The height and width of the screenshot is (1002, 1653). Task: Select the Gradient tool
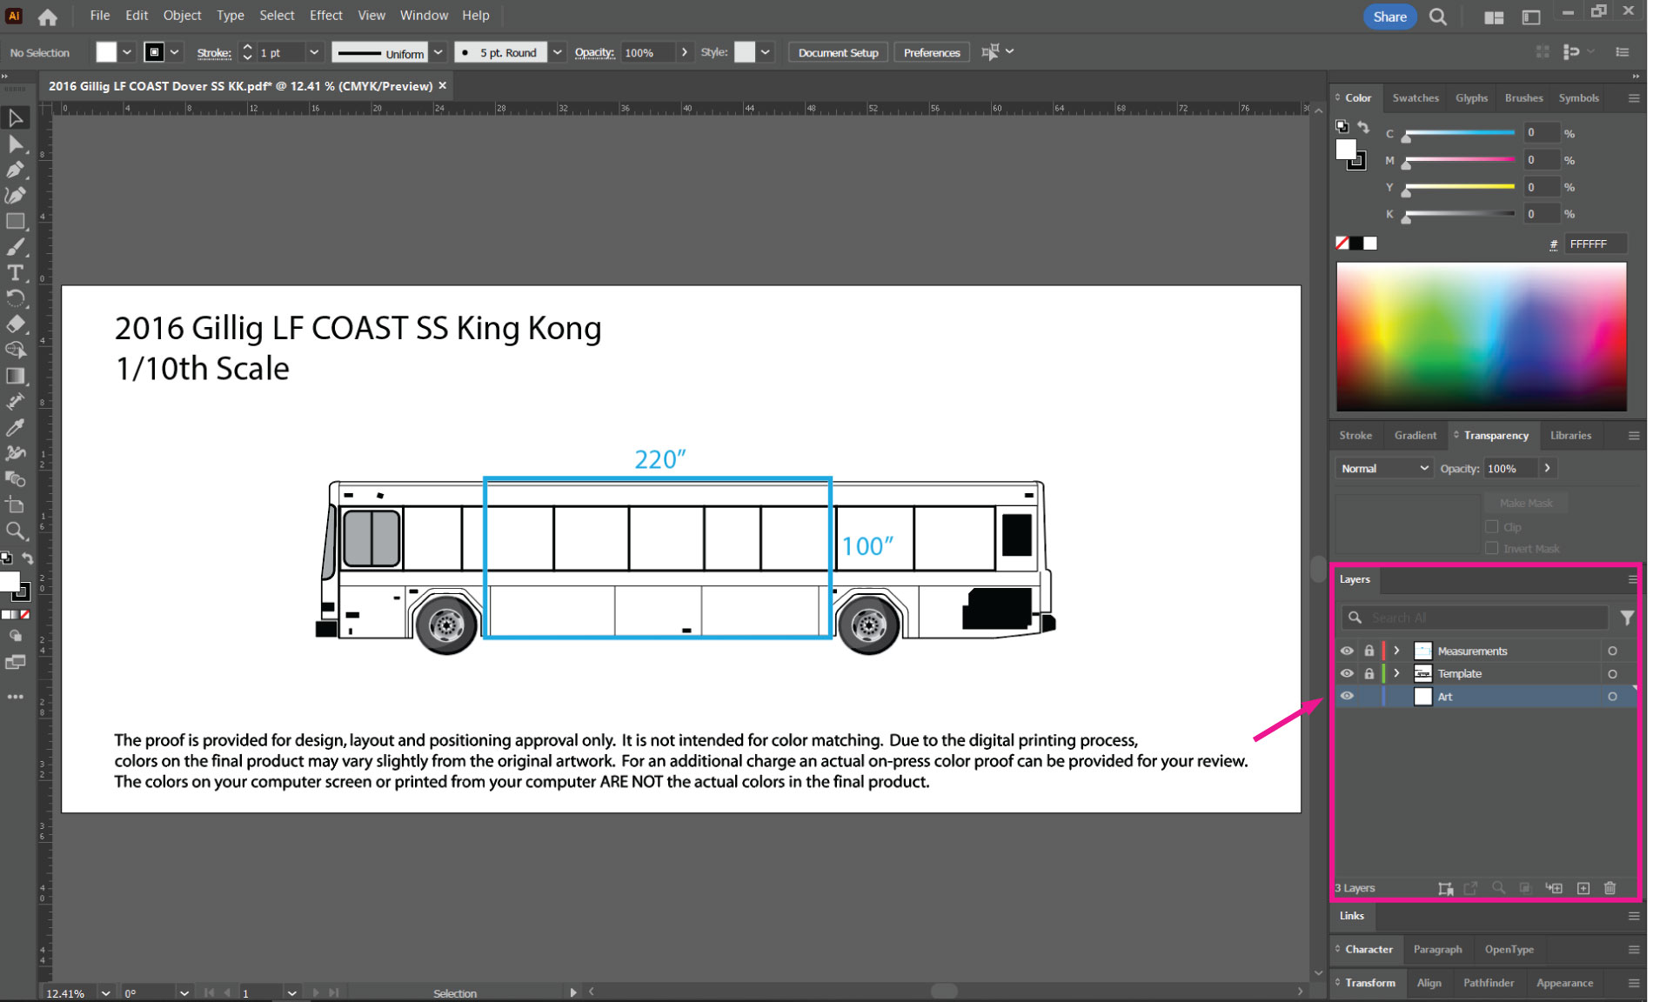pyautogui.click(x=16, y=376)
